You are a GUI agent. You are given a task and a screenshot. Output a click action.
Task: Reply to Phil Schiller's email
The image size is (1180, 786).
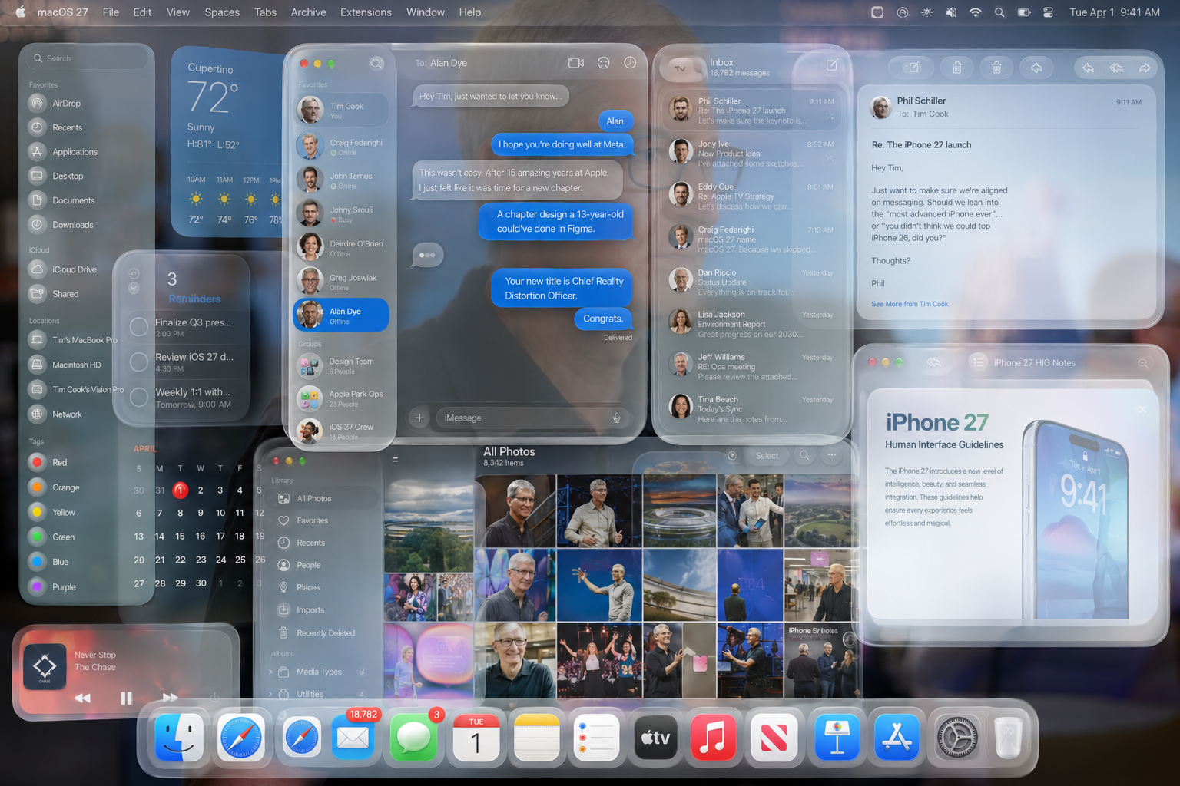point(1088,68)
